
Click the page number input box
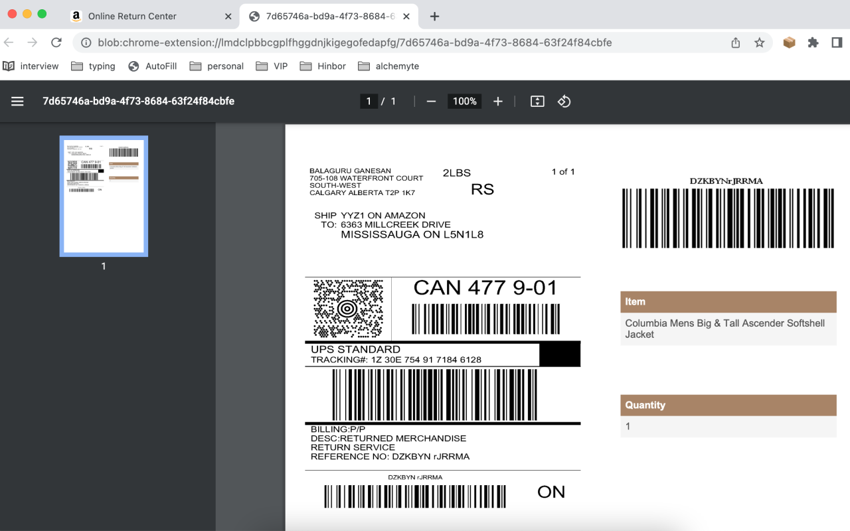[369, 102]
